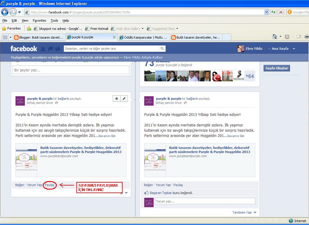
Task: Switch to the Butik tasarım davetiyeler tab
Action: pos(196,37)
